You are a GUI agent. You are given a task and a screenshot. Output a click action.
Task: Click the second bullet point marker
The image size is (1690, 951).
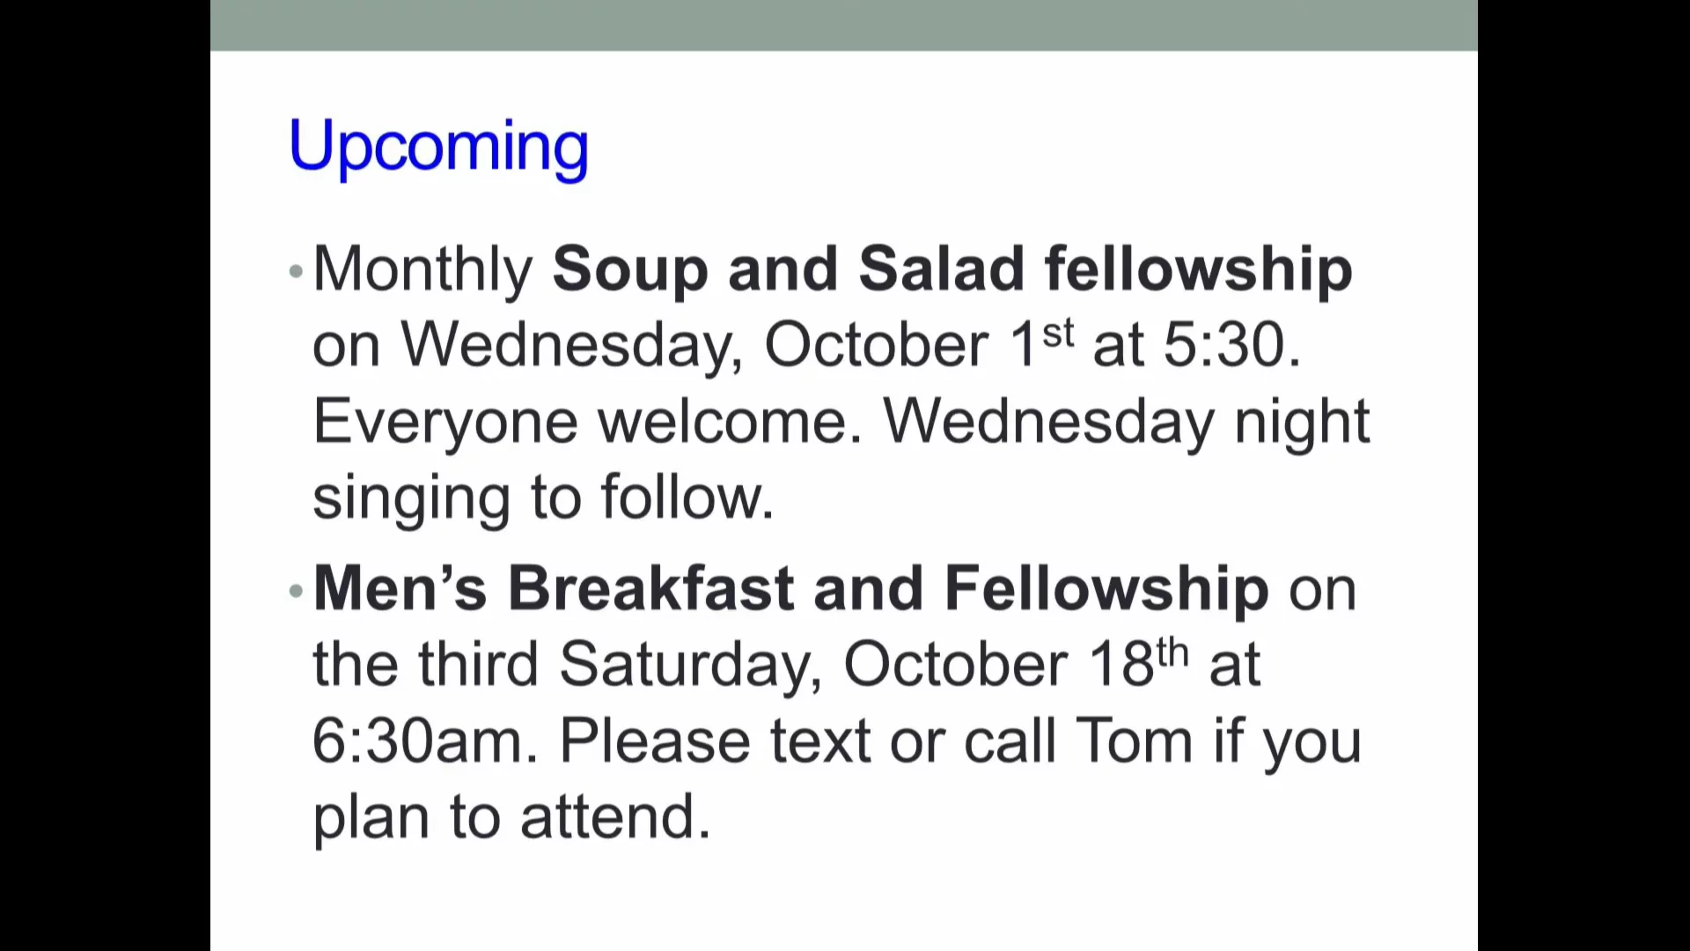click(296, 592)
